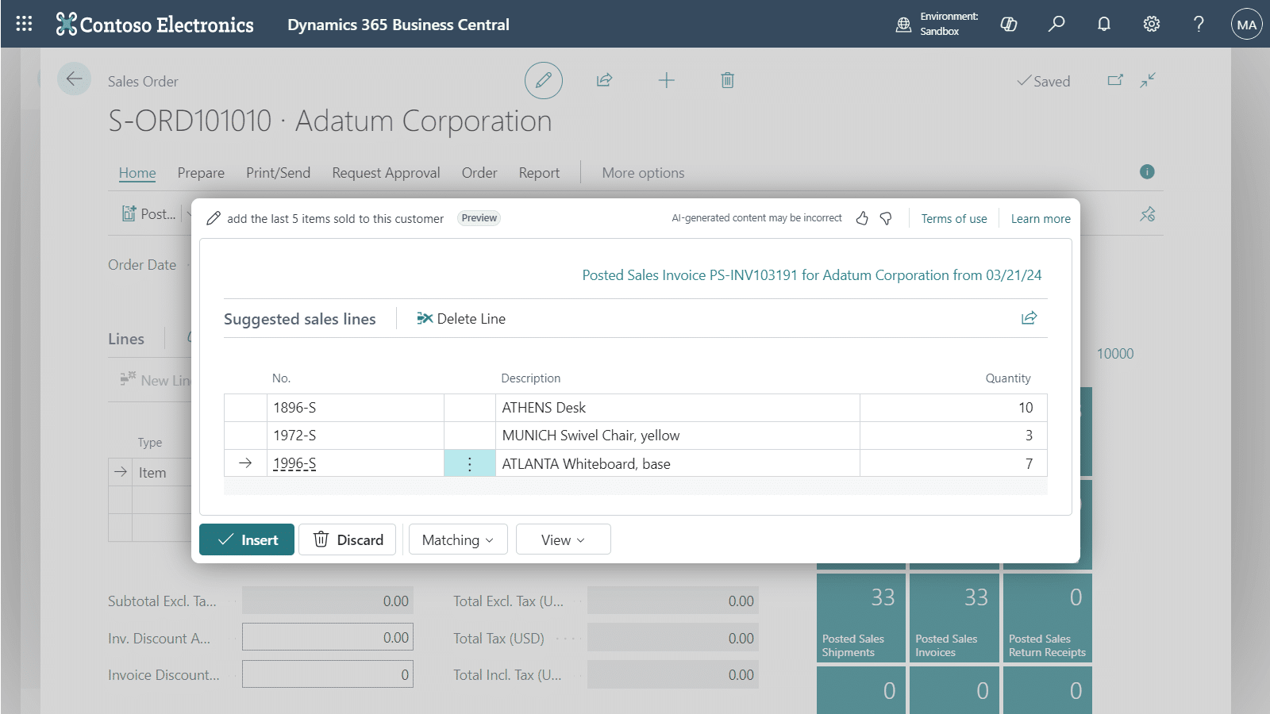
Task: Open the Posted Sales Invoices tile
Action: 954,618
